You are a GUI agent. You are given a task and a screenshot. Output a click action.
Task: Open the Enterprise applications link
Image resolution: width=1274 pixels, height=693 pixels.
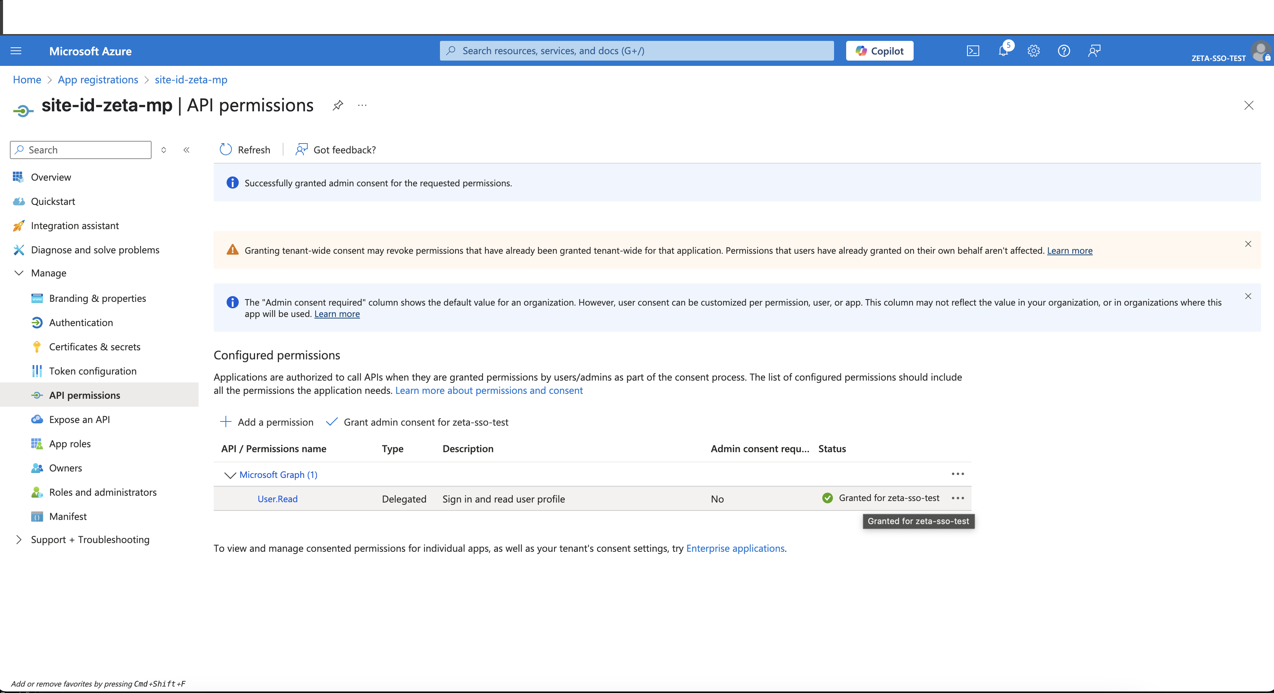735,548
